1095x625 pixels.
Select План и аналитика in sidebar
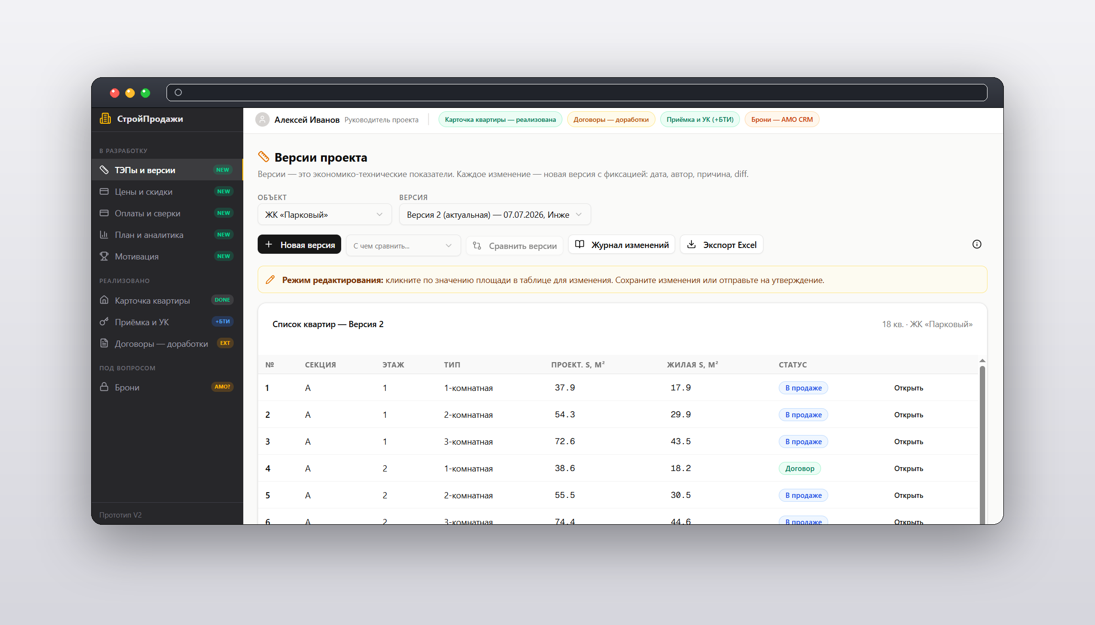[x=167, y=235]
